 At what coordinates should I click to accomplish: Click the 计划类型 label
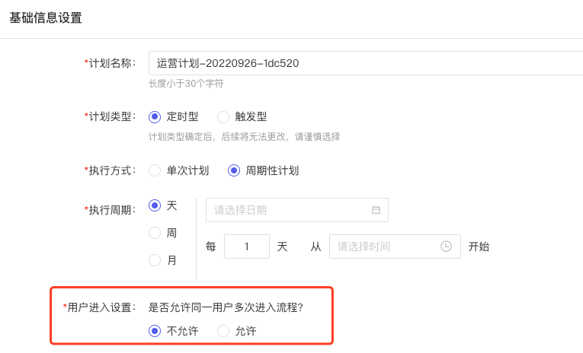click(x=111, y=116)
